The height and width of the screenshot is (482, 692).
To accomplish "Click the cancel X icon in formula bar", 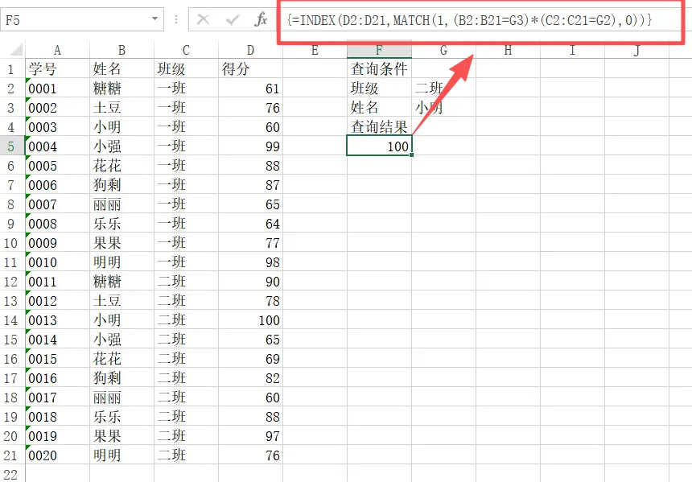I will click(x=203, y=19).
